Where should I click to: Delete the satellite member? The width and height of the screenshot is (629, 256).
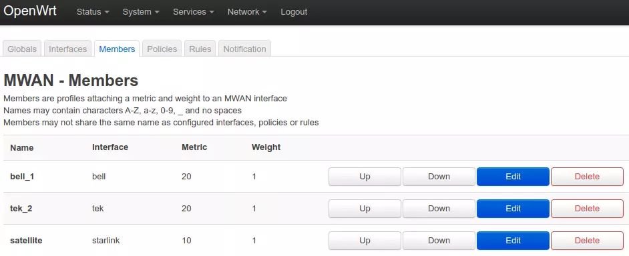click(x=588, y=241)
